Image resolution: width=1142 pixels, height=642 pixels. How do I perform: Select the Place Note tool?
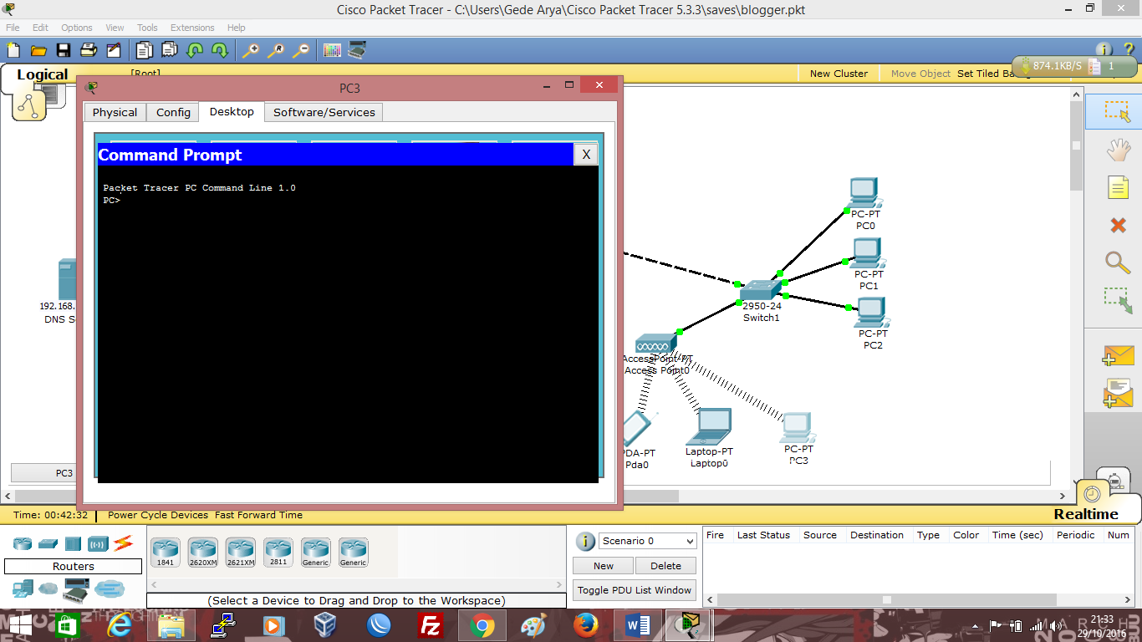[x=1118, y=187]
